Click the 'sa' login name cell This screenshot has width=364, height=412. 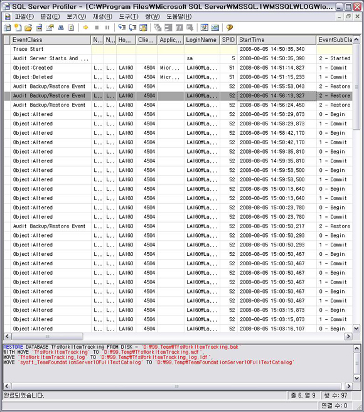click(x=201, y=58)
